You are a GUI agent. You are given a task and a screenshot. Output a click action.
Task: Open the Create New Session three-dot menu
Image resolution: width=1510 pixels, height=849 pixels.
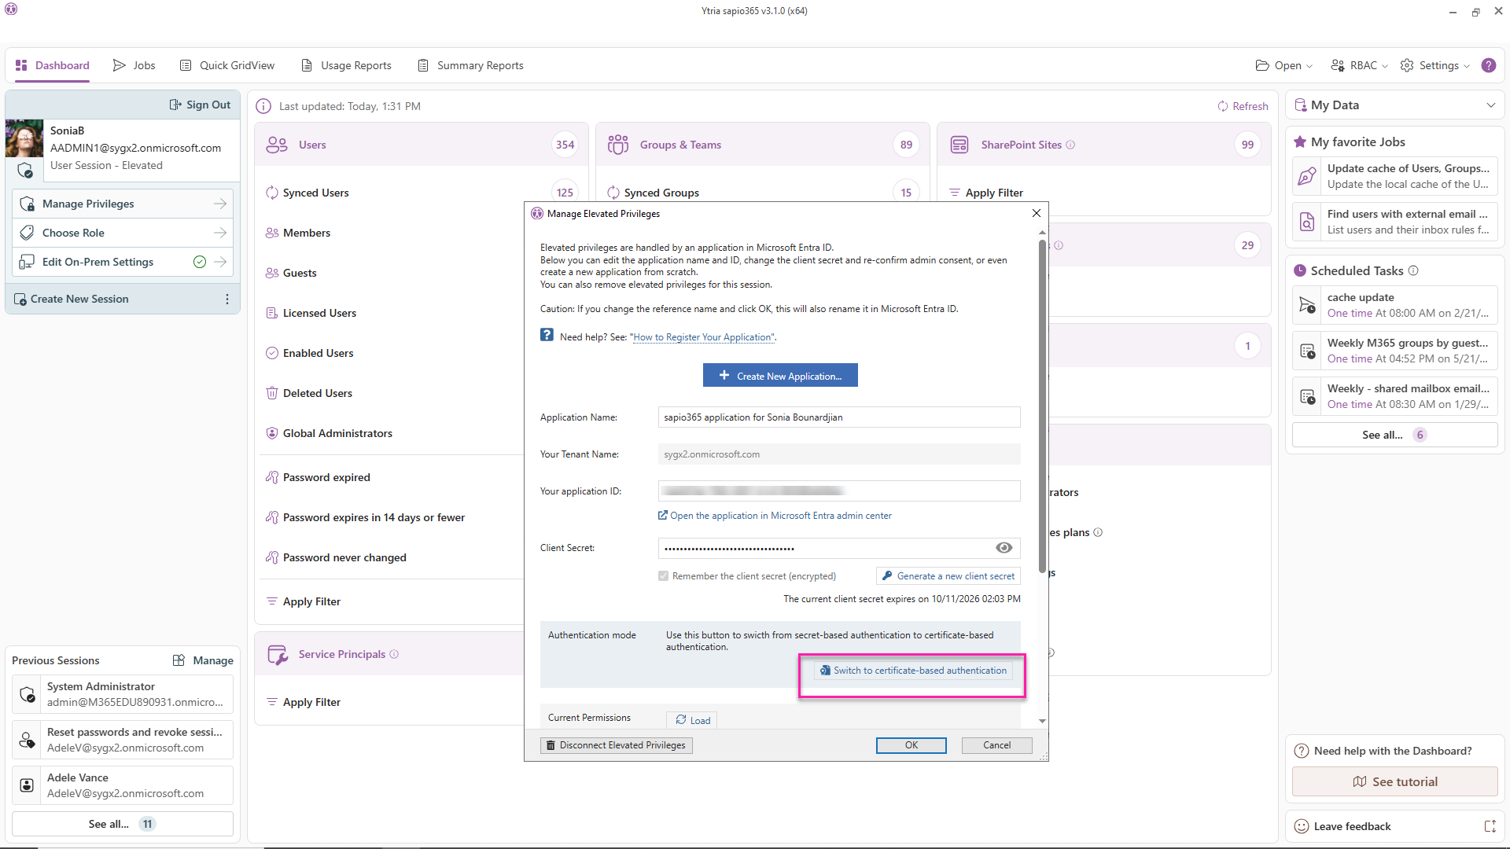[x=227, y=299]
